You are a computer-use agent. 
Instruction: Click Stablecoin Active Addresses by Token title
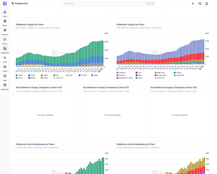(35, 144)
